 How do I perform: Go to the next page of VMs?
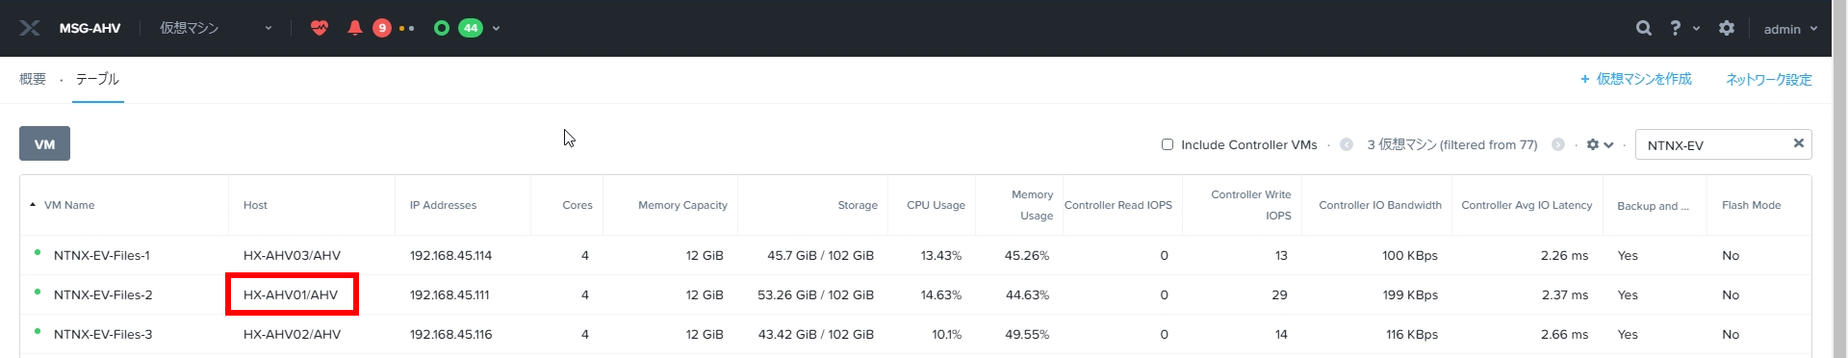1557,144
